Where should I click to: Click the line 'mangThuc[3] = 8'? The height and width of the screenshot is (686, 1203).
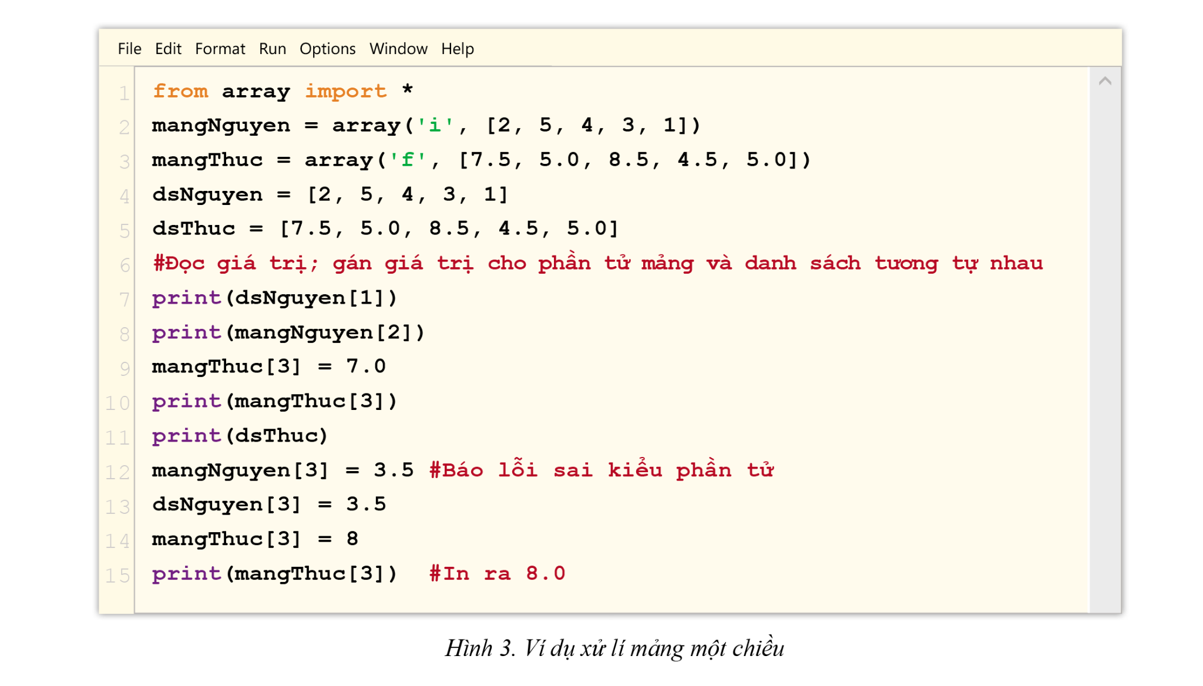point(255,539)
